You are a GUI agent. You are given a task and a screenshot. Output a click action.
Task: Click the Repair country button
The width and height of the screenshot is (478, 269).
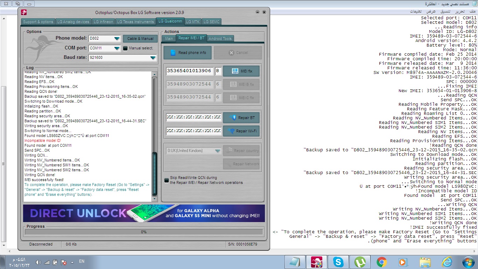tap(241, 151)
